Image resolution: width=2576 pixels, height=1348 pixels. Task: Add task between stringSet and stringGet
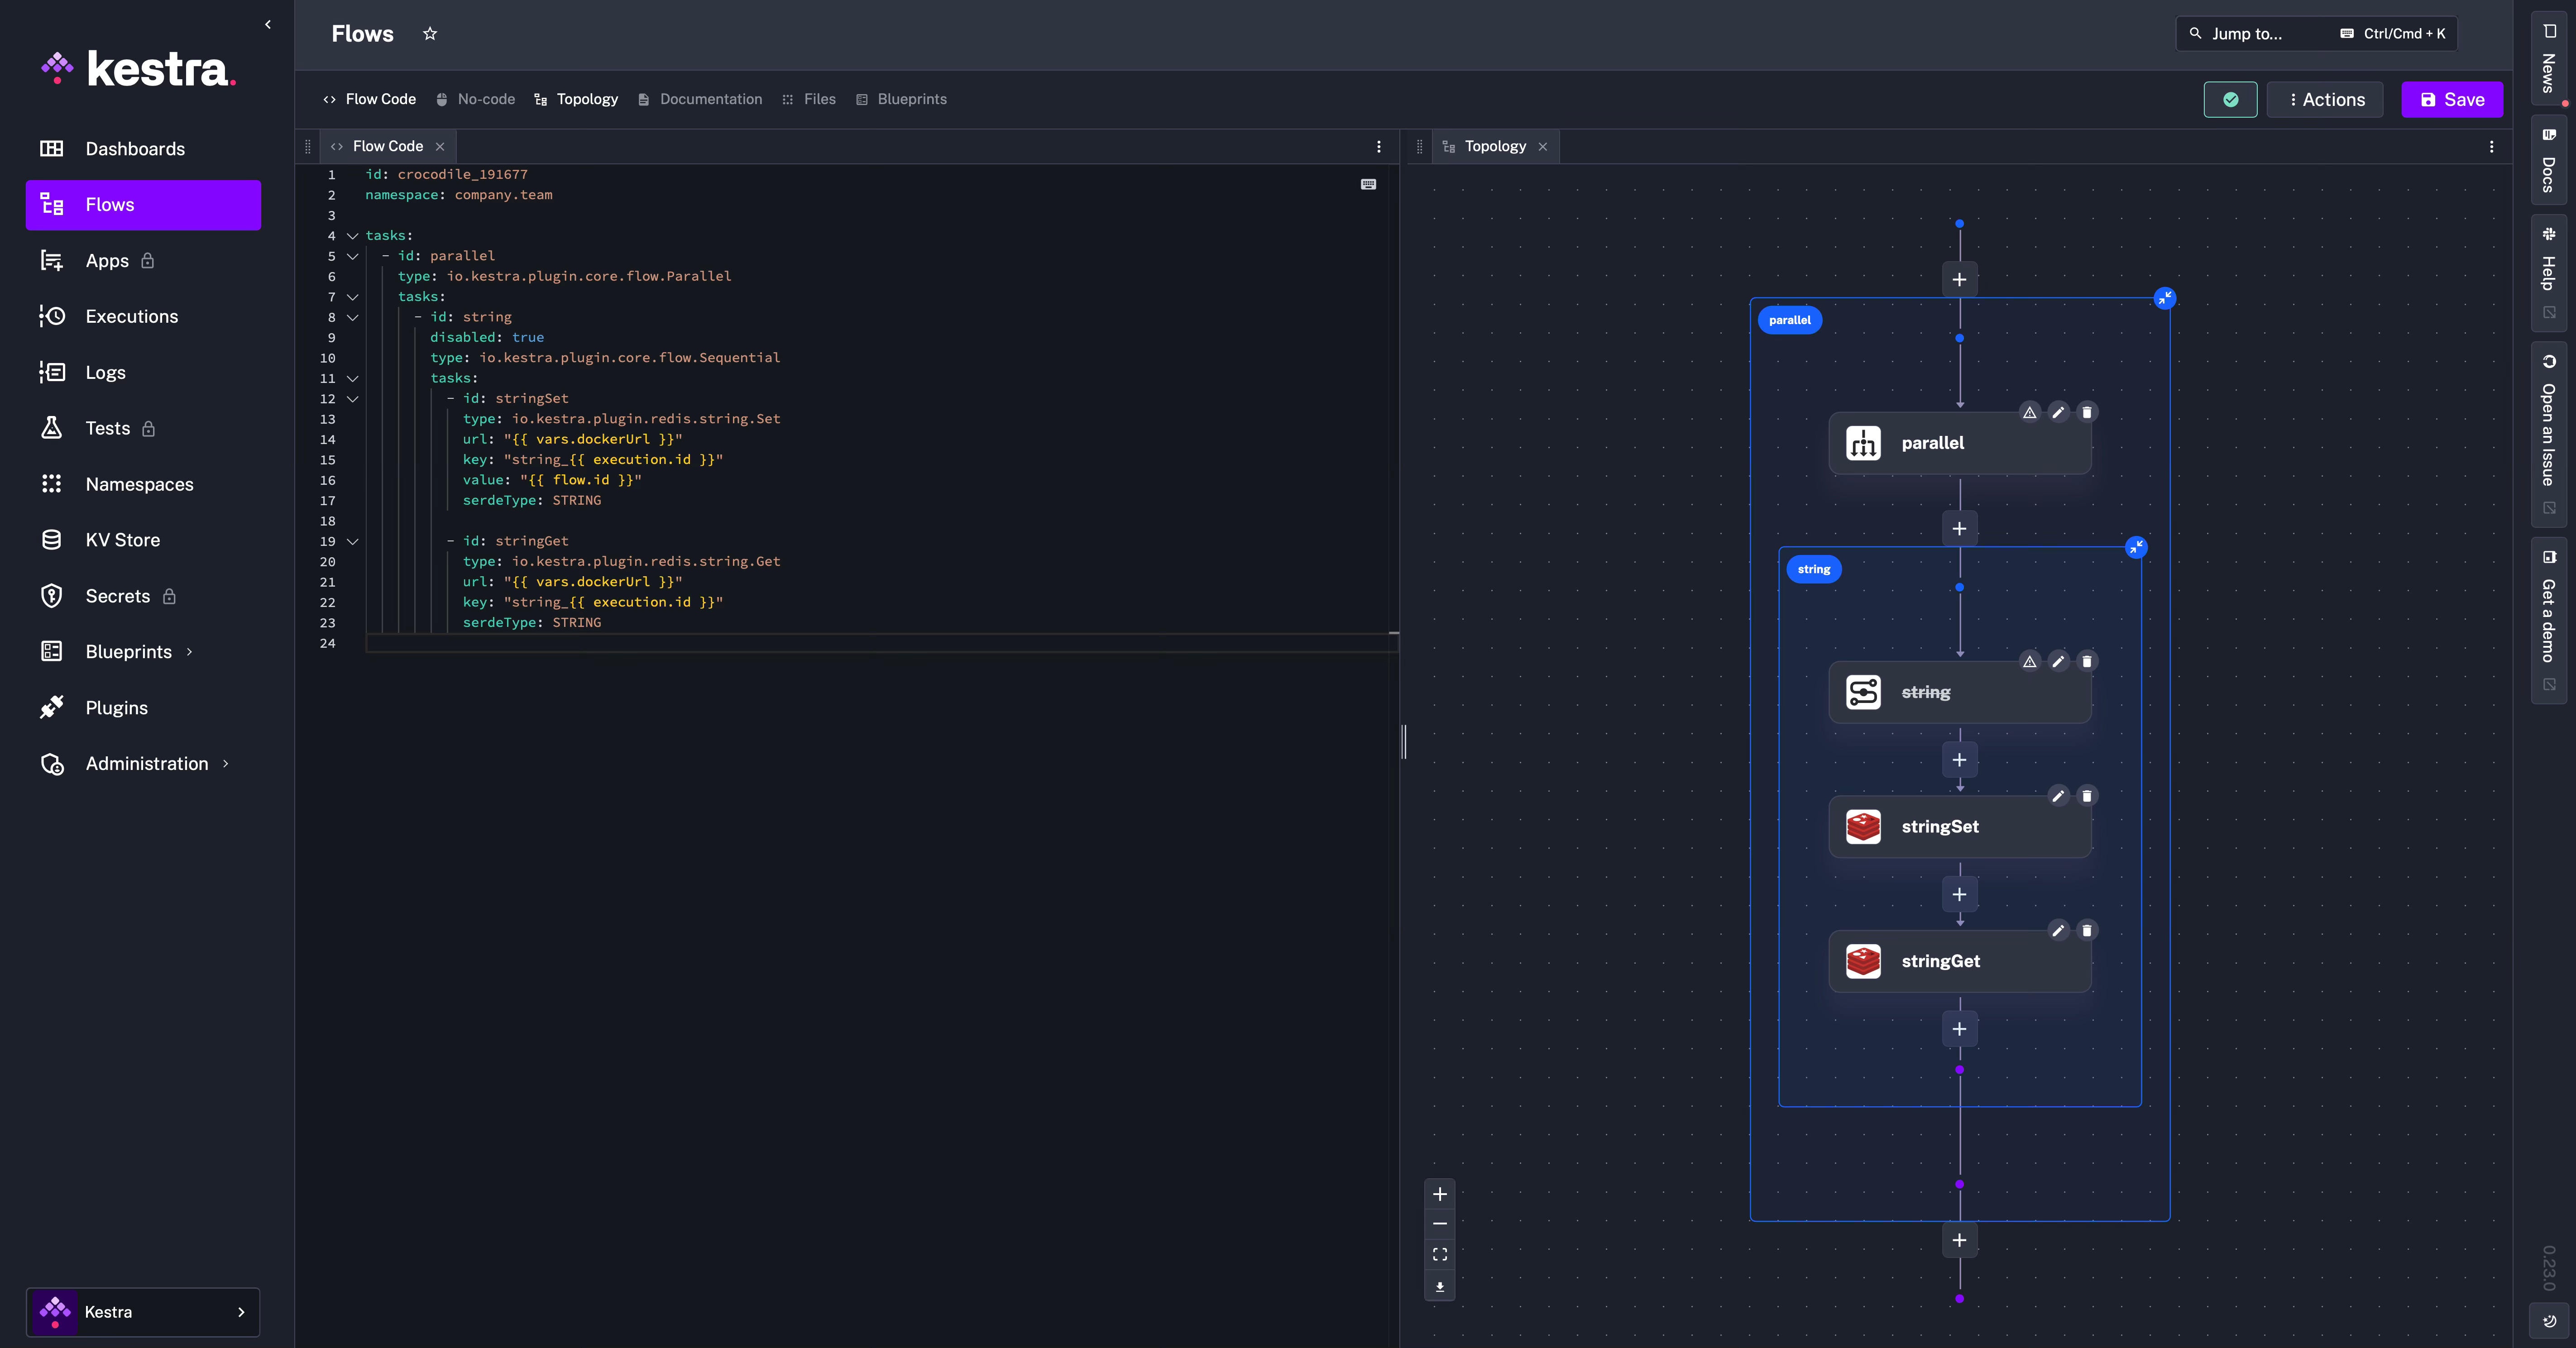click(x=1959, y=895)
